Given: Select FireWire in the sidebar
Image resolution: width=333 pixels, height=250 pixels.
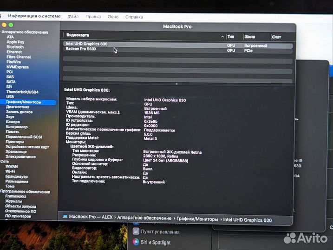Looking at the screenshot, I should [14, 62].
